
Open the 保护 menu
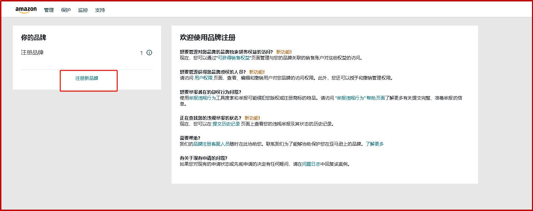(x=66, y=10)
